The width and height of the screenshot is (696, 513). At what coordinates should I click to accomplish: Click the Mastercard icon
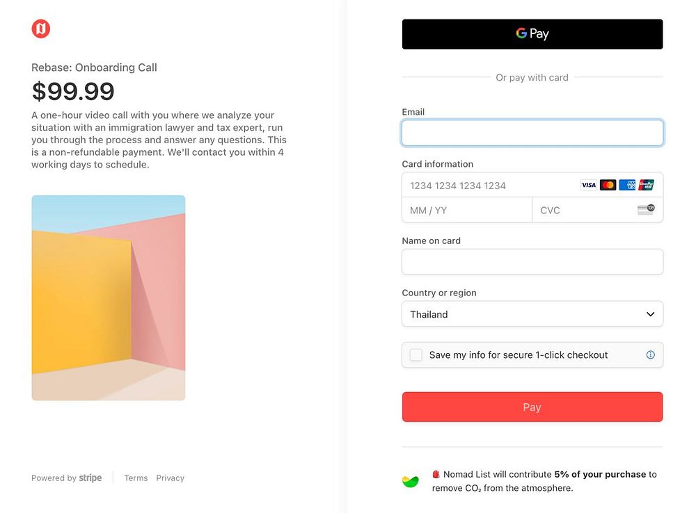click(x=608, y=185)
